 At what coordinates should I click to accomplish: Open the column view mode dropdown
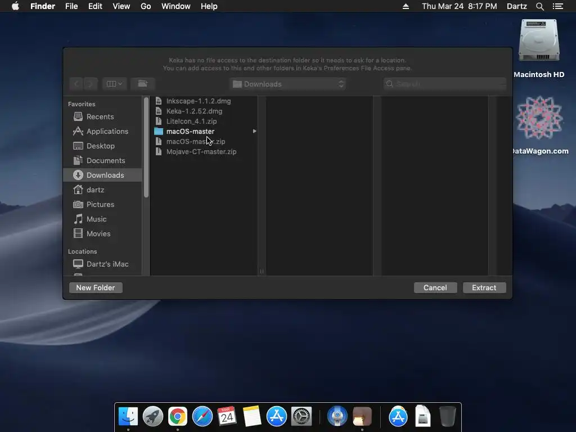pyautogui.click(x=114, y=84)
